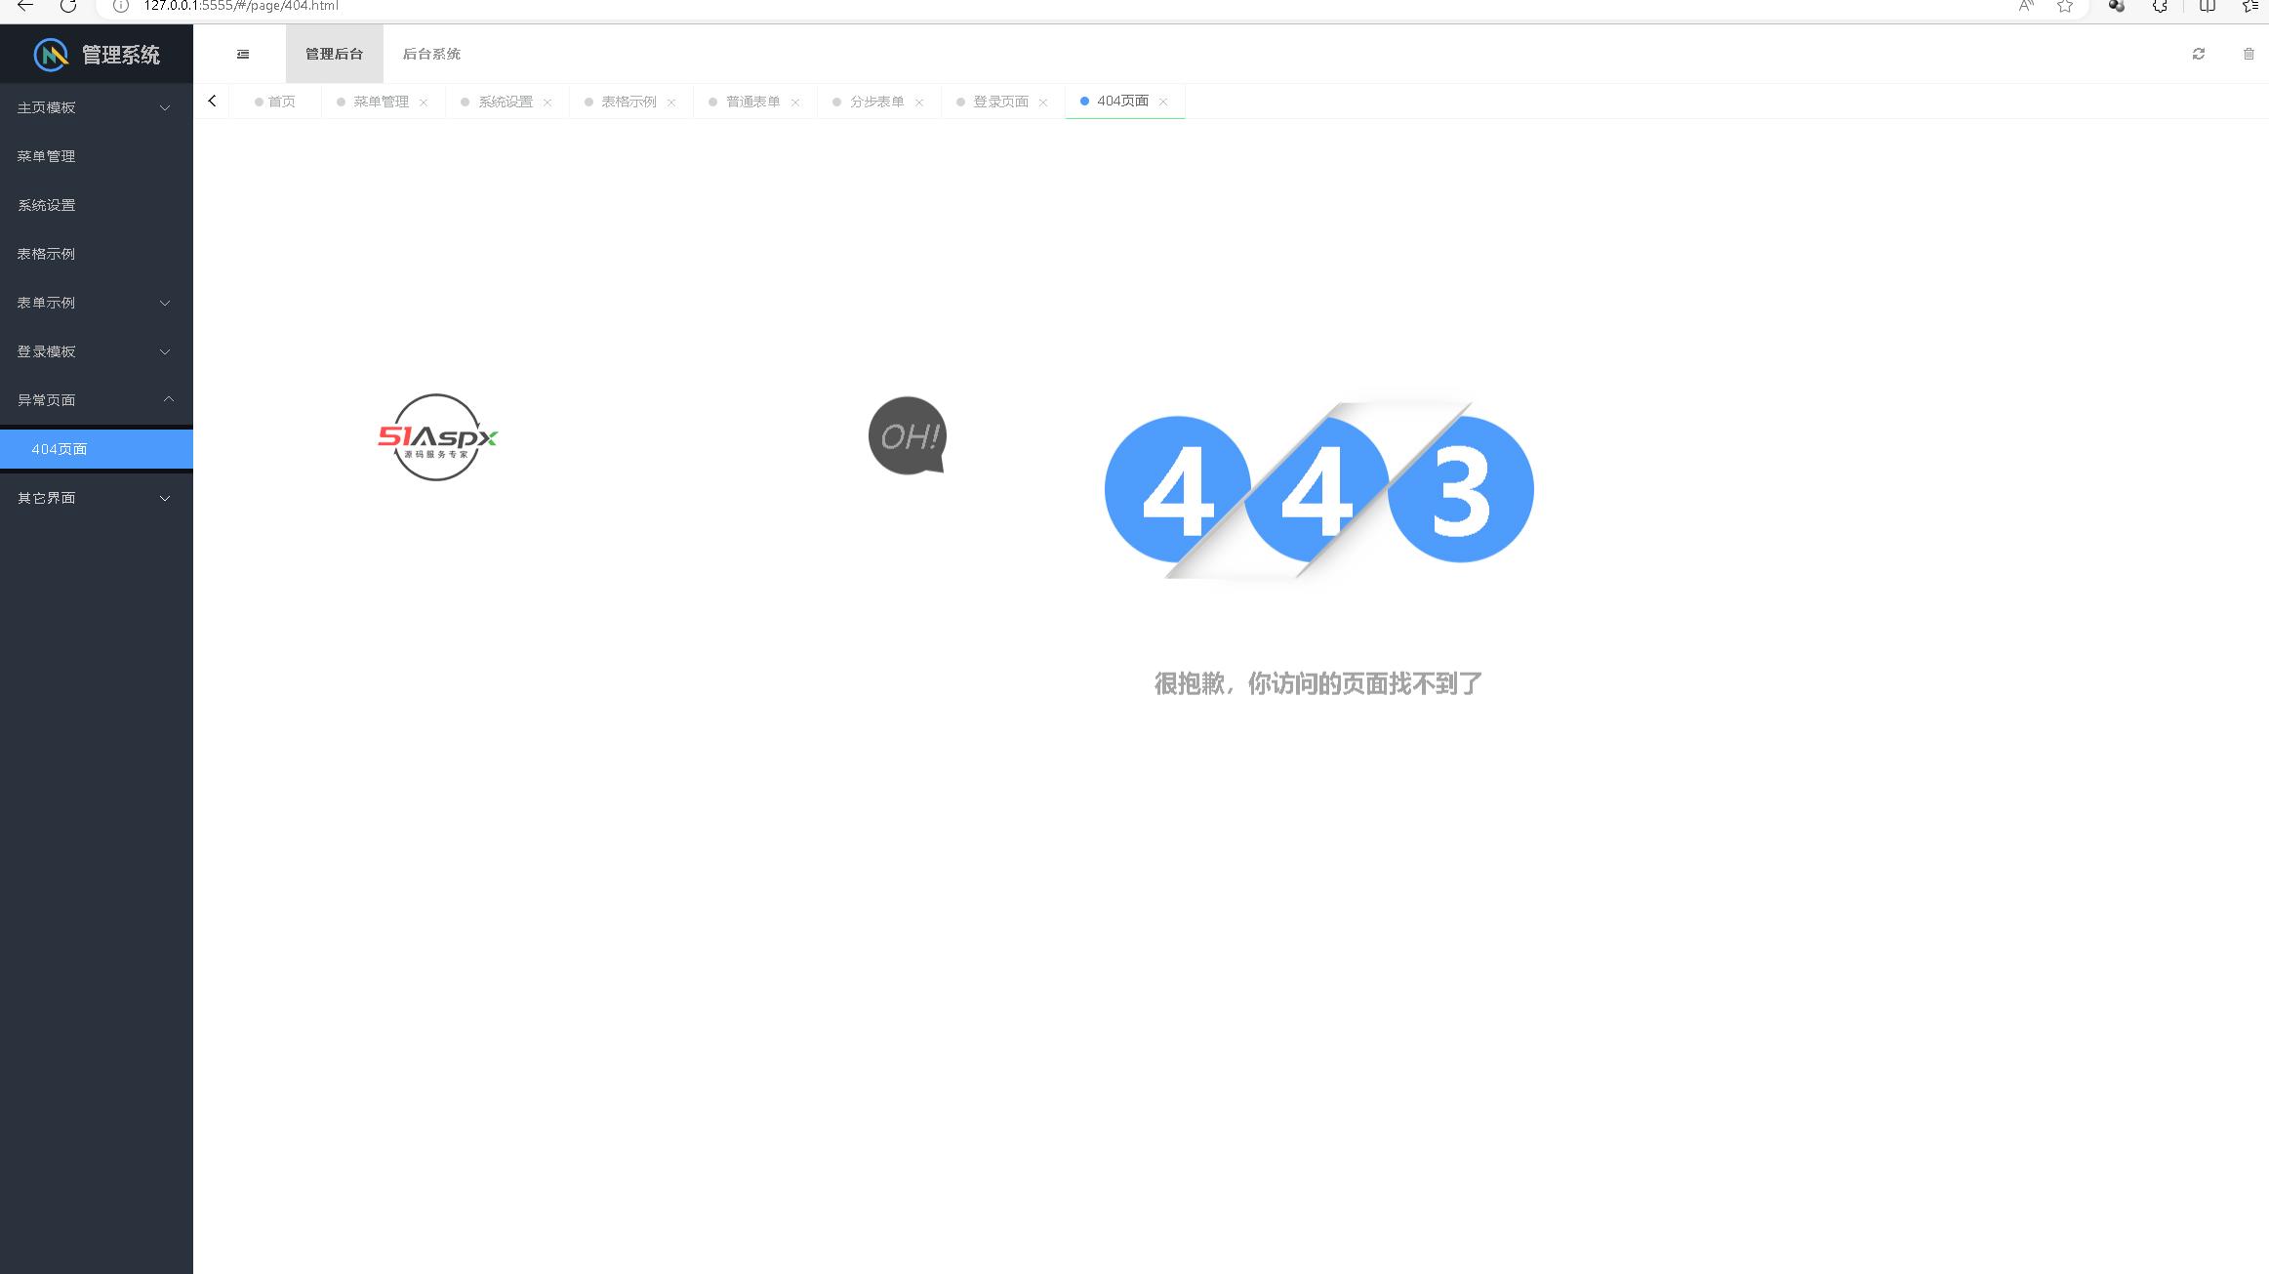This screenshot has width=2269, height=1274.
Task: Click the 管理系统 title text
Action: click(x=121, y=55)
